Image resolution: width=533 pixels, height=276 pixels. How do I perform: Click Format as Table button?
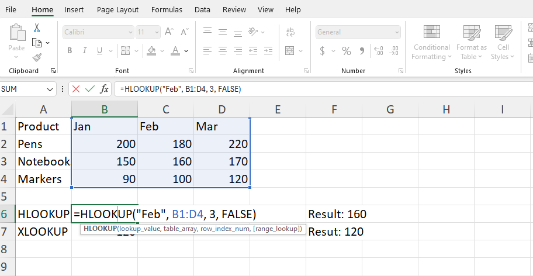coord(471,43)
